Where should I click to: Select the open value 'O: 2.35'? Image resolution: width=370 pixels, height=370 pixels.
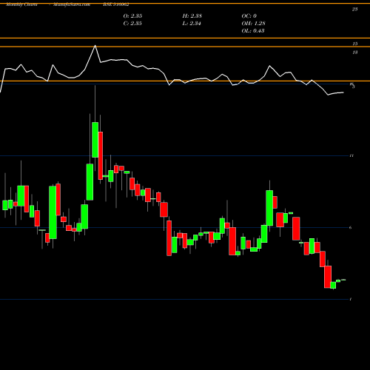pyautogui.click(x=132, y=16)
